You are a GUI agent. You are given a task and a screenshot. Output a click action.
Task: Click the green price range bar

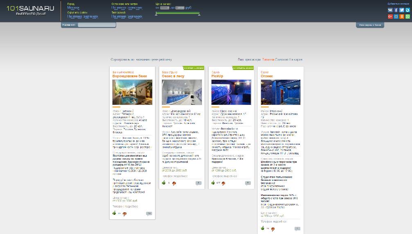click(x=178, y=13)
